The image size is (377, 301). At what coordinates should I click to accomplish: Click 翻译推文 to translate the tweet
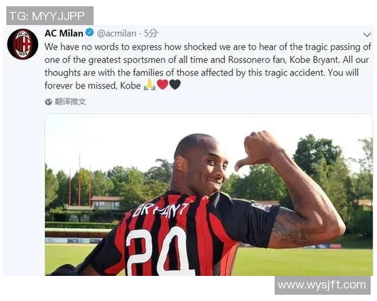pyautogui.click(x=70, y=102)
